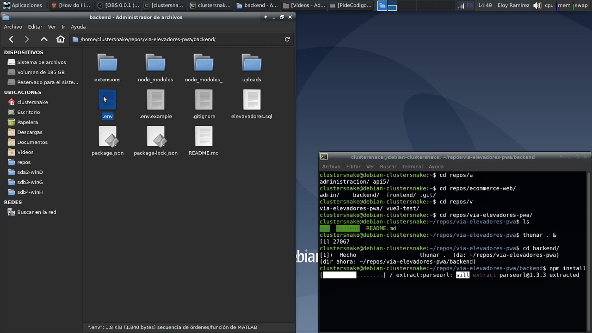Roll up Thunar window with titlebar arrow
The height and width of the screenshot is (333, 592).
(x=265, y=17)
